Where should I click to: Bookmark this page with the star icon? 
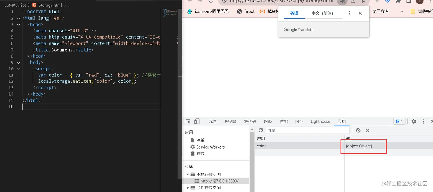tap(364, 1)
